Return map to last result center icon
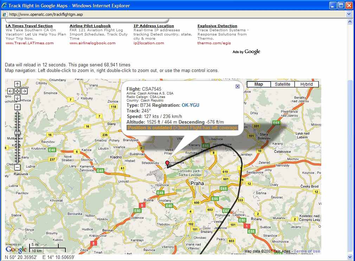This screenshot has height=261, width=355. 18,91
